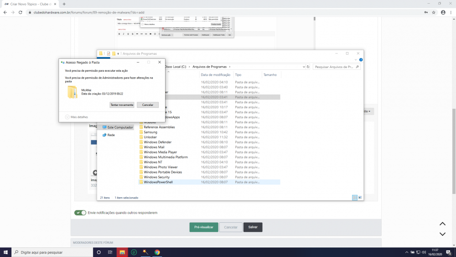
Task: Click the Chrome icon in the taskbar
Action: [157, 252]
